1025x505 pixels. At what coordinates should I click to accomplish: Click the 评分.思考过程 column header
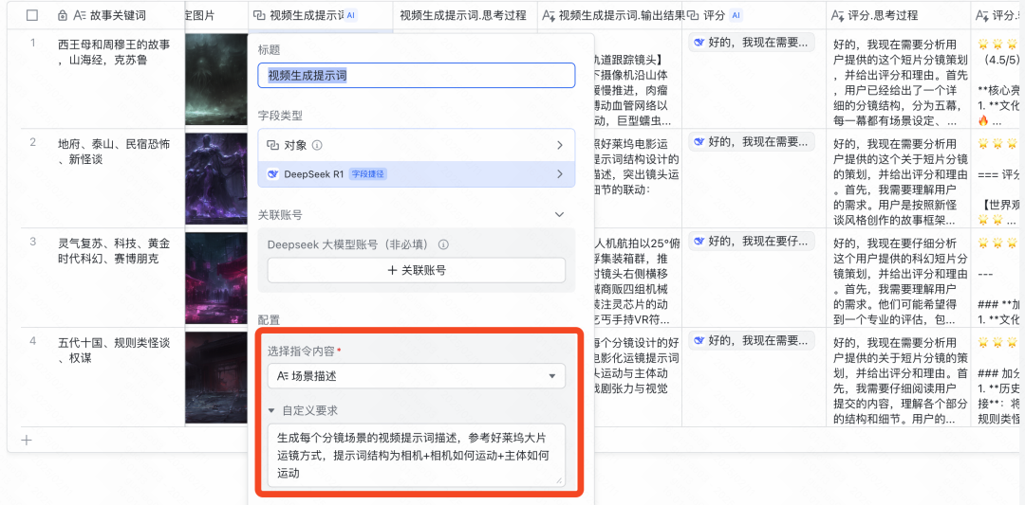[898, 15]
